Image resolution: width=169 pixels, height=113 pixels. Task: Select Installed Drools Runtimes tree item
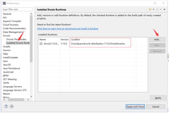point(18,43)
